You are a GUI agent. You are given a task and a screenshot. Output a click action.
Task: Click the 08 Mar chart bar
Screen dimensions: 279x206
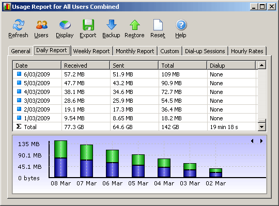point(60,159)
